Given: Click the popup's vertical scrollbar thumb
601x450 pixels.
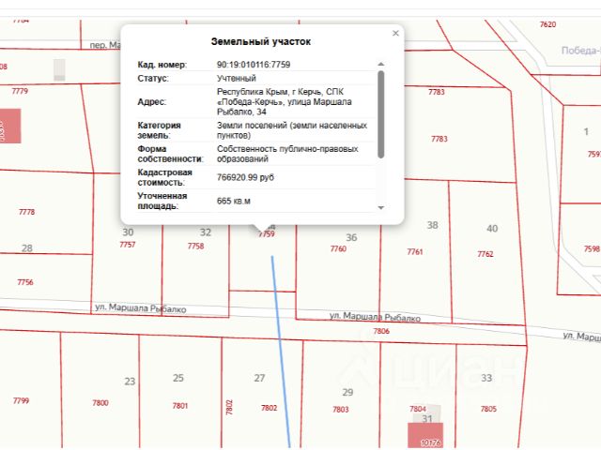Looking at the screenshot, I should click(380, 114).
